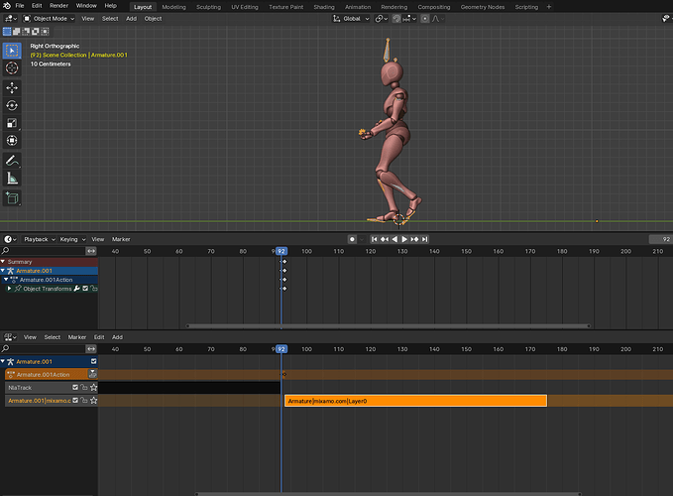Viewport: 673px width, 496px height.
Task: Switch to the Animation workspace tab
Action: pyautogui.click(x=358, y=7)
